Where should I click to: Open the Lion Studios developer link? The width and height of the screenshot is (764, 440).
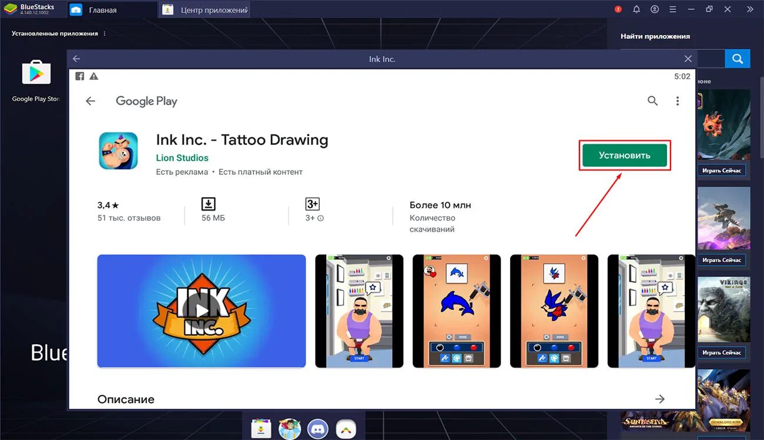point(182,158)
